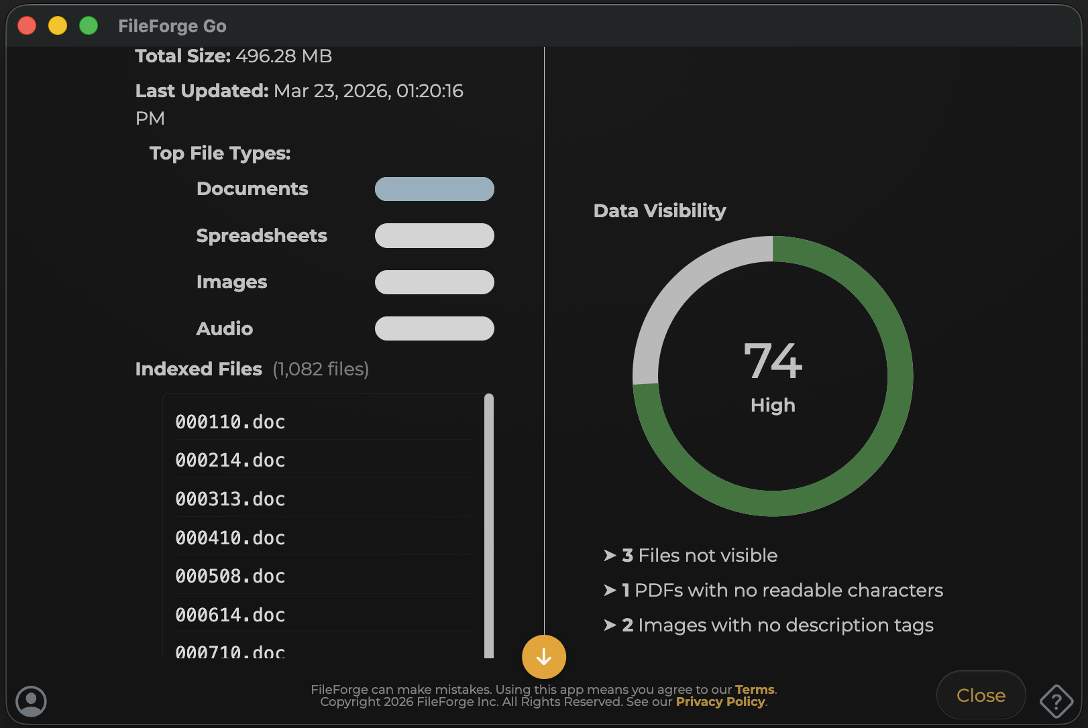Click the Indexed Files 1,082 count label
The height and width of the screenshot is (728, 1088).
320,369
